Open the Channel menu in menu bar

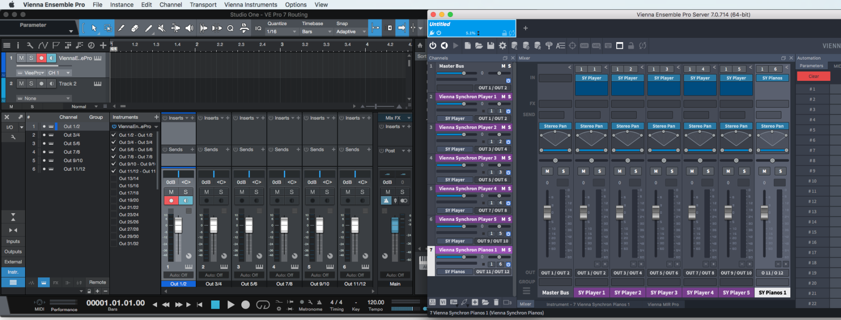[171, 5]
